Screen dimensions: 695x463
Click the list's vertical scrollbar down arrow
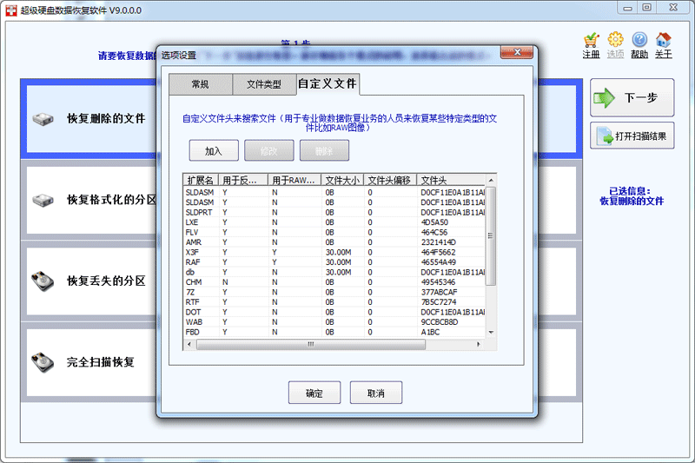coord(491,333)
